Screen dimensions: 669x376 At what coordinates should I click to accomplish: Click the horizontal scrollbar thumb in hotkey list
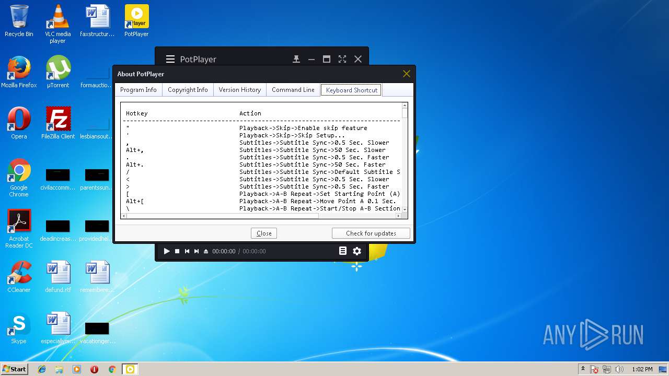223,216
